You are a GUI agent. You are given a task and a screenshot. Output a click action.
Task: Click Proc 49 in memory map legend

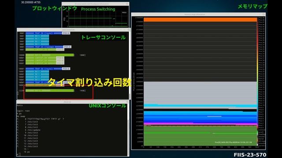pos(261,18)
